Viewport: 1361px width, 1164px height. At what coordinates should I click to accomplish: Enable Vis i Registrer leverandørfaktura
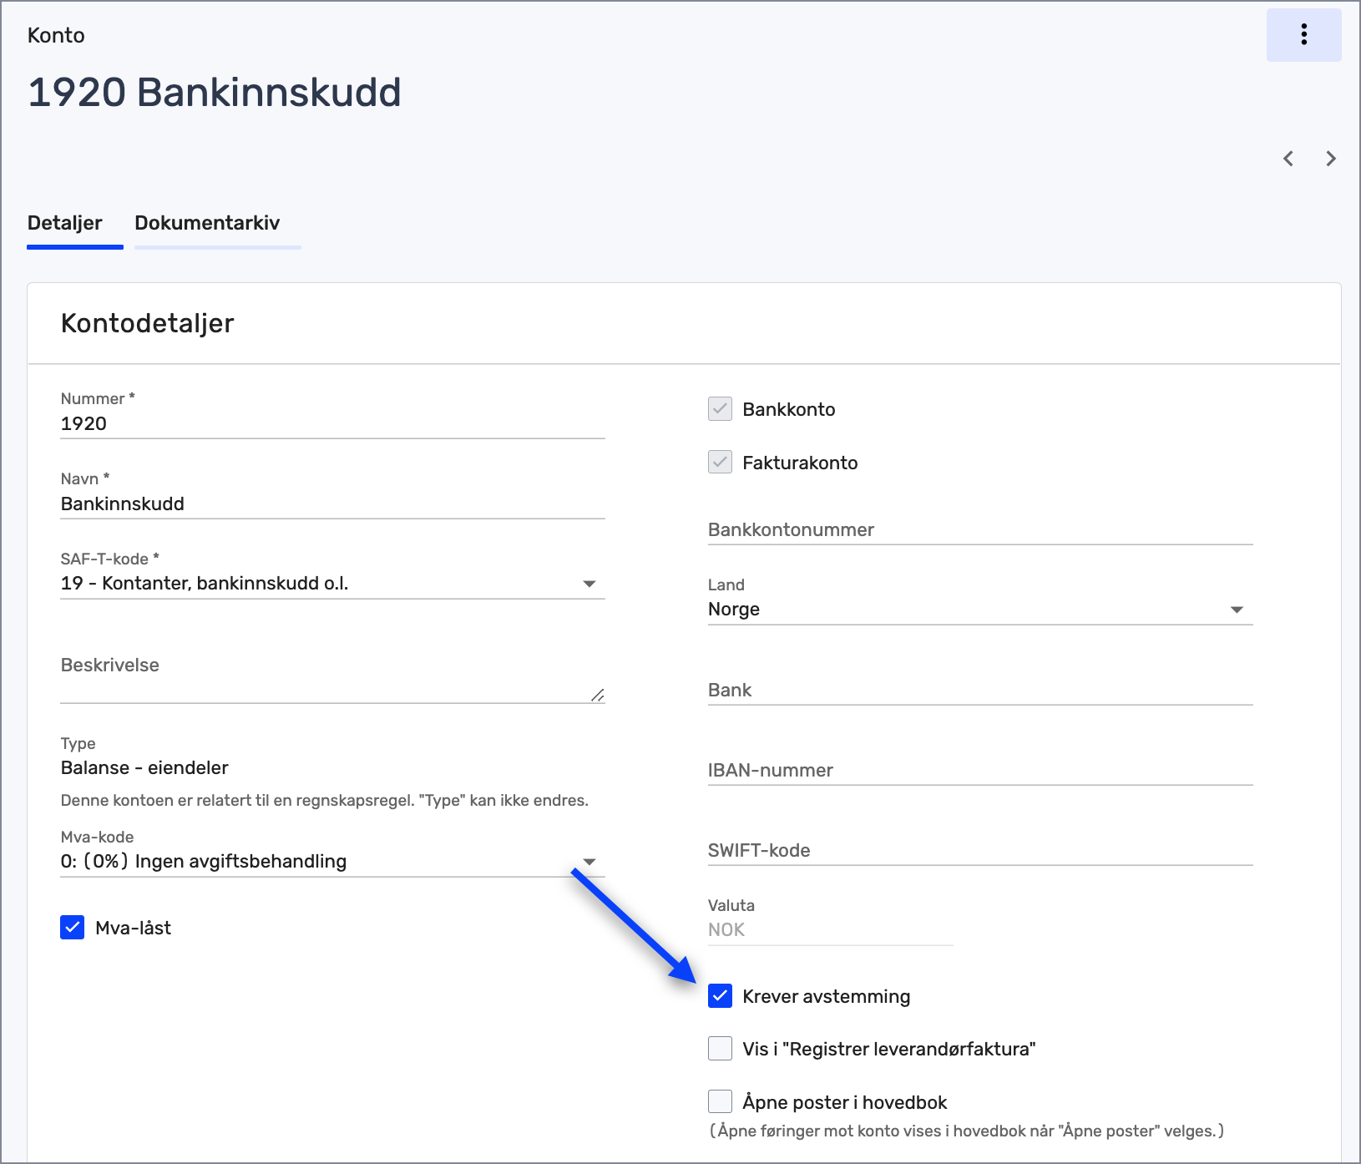coord(719,1048)
